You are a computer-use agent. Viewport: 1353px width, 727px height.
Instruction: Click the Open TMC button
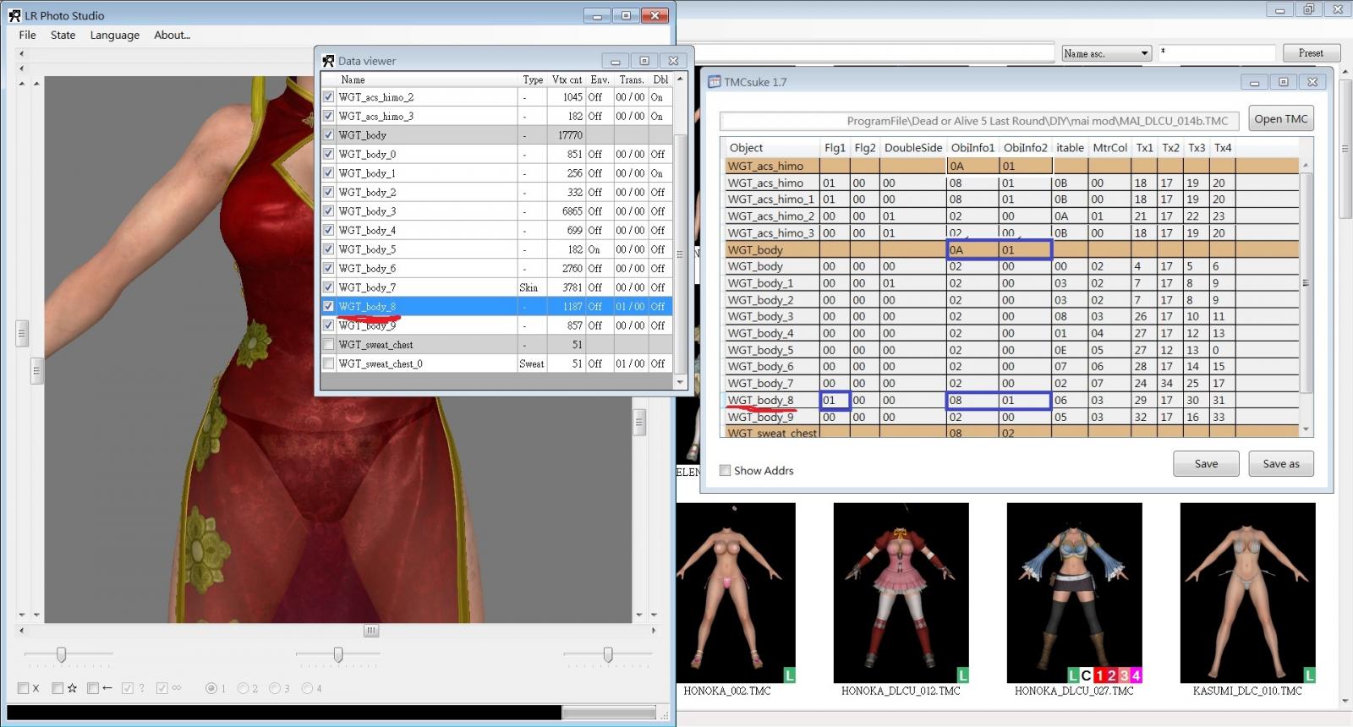(x=1281, y=119)
